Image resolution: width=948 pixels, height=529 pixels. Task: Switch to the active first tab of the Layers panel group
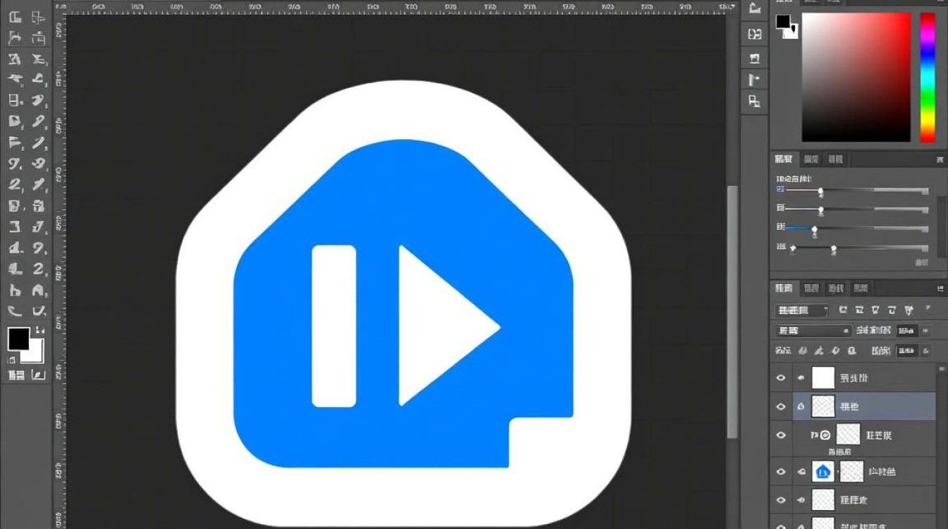(x=784, y=288)
